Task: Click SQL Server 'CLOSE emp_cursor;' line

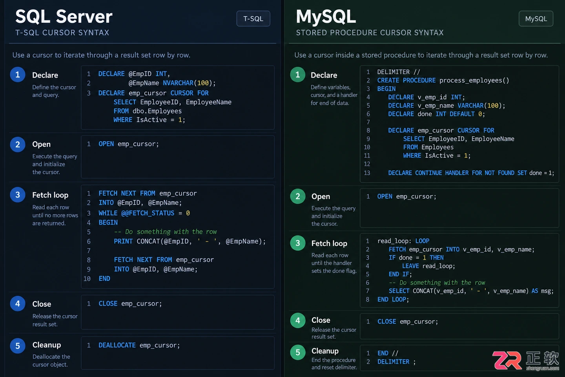Action: tap(130, 304)
